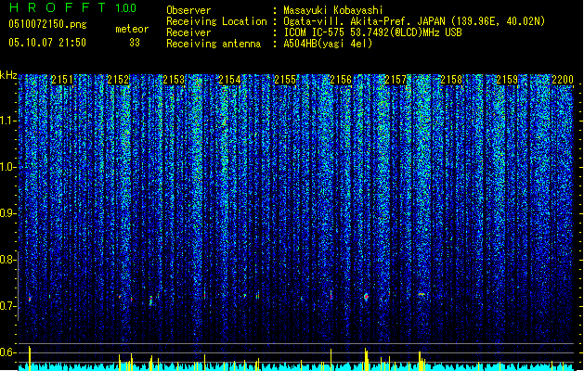
Task: Click the 2157 time marker
Action: (396, 80)
